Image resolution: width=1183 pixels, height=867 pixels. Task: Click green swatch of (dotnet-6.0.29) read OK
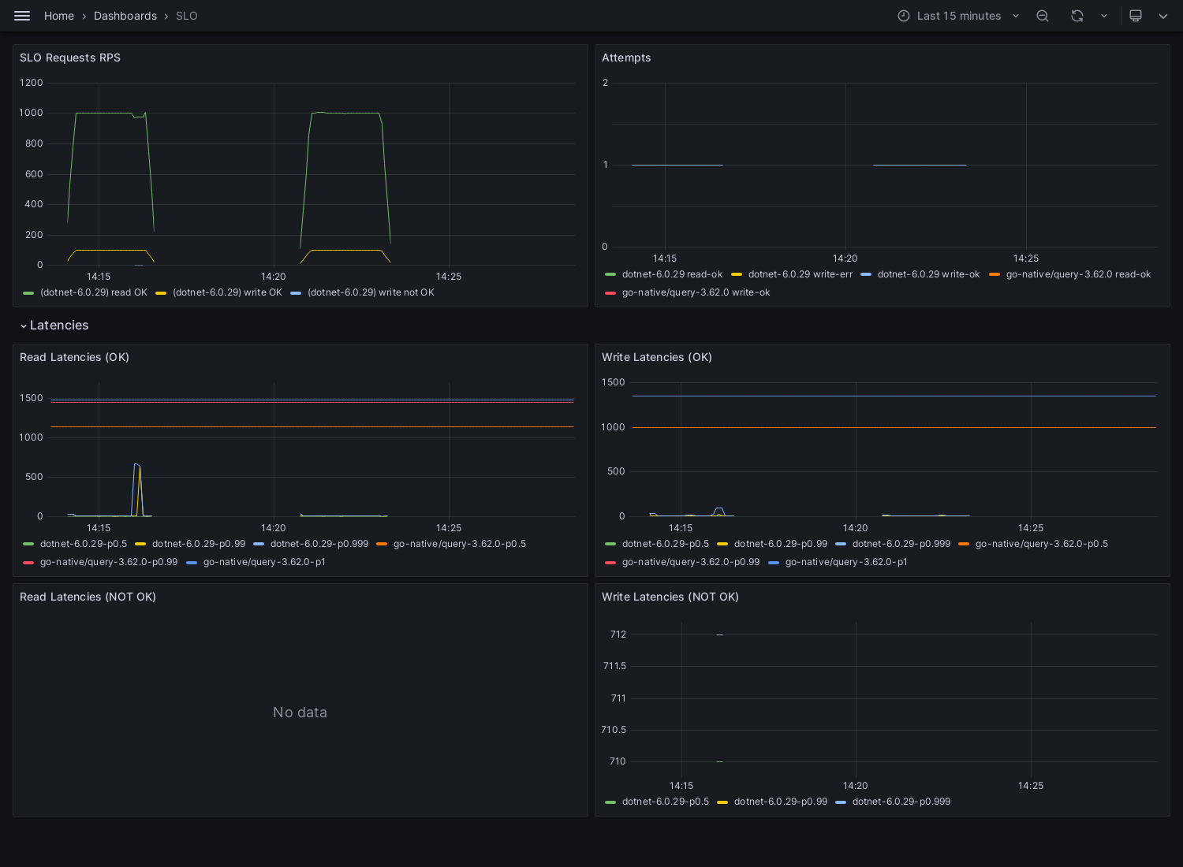(x=29, y=293)
